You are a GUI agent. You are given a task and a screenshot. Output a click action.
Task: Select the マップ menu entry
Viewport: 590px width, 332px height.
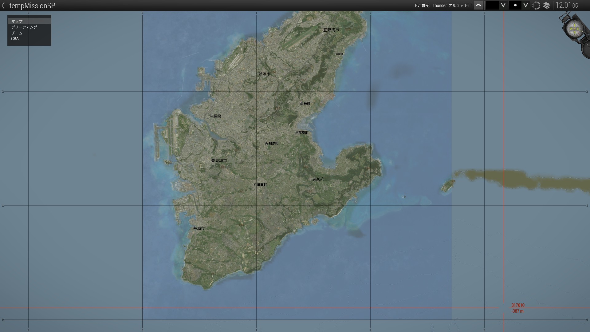pyautogui.click(x=29, y=21)
